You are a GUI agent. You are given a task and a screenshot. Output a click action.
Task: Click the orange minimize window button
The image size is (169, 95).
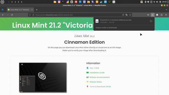[x=162, y=5]
